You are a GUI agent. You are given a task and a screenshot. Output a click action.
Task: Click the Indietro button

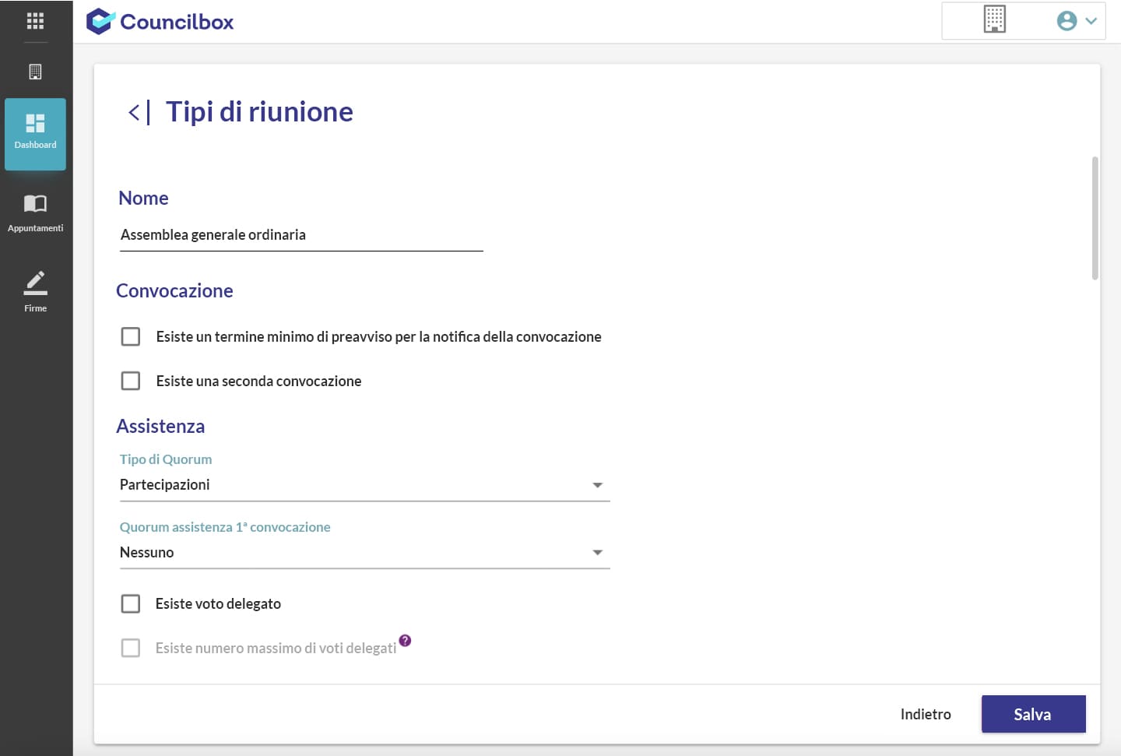(x=925, y=714)
